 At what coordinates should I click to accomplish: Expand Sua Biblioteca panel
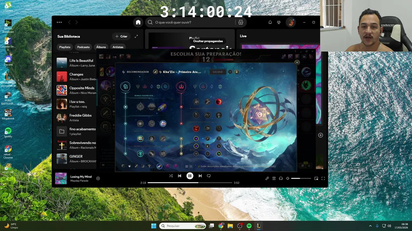pyautogui.click(x=136, y=36)
